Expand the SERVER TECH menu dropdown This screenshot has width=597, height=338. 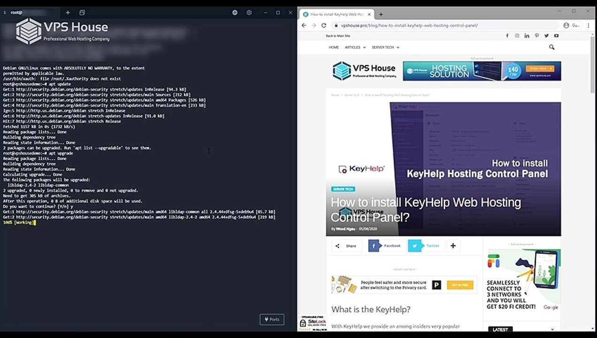click(385, 47)
